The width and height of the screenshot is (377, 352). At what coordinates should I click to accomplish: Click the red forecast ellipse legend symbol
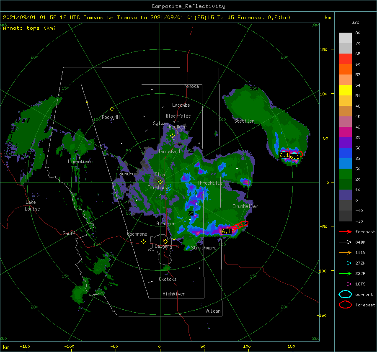(x=345, y=305)
